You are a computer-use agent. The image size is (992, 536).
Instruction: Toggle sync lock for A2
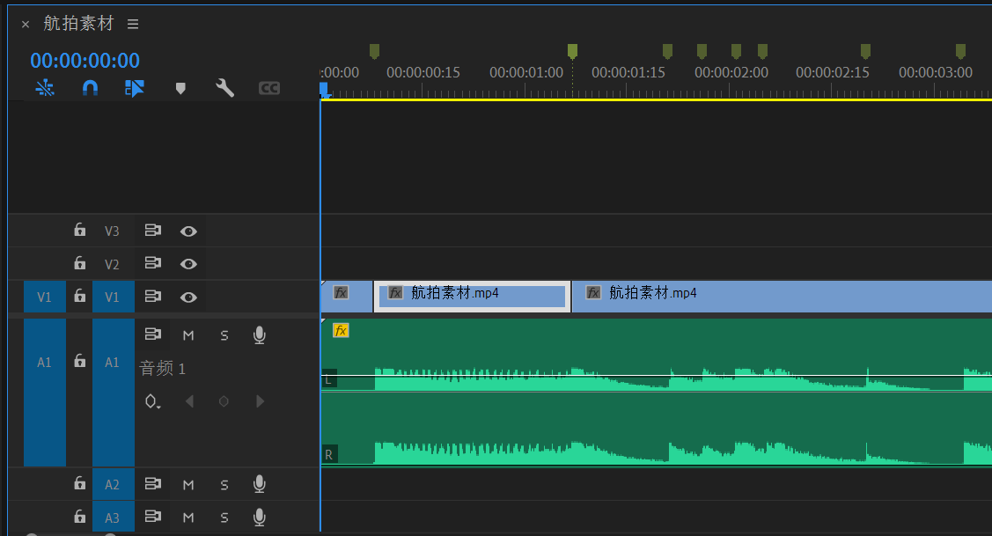153,483
